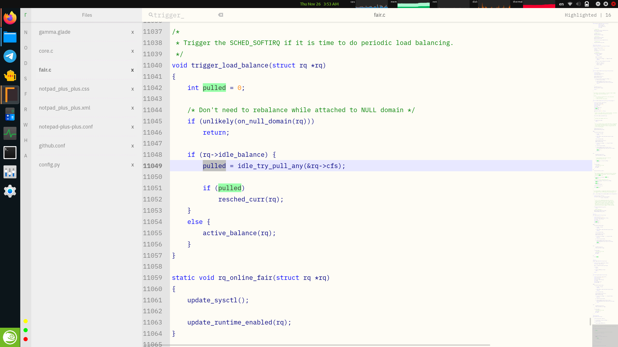This screenshot has height=347, width=618.
Task: Click 'active_balance(rq);' on line 11055
Action: click(239, 233)
